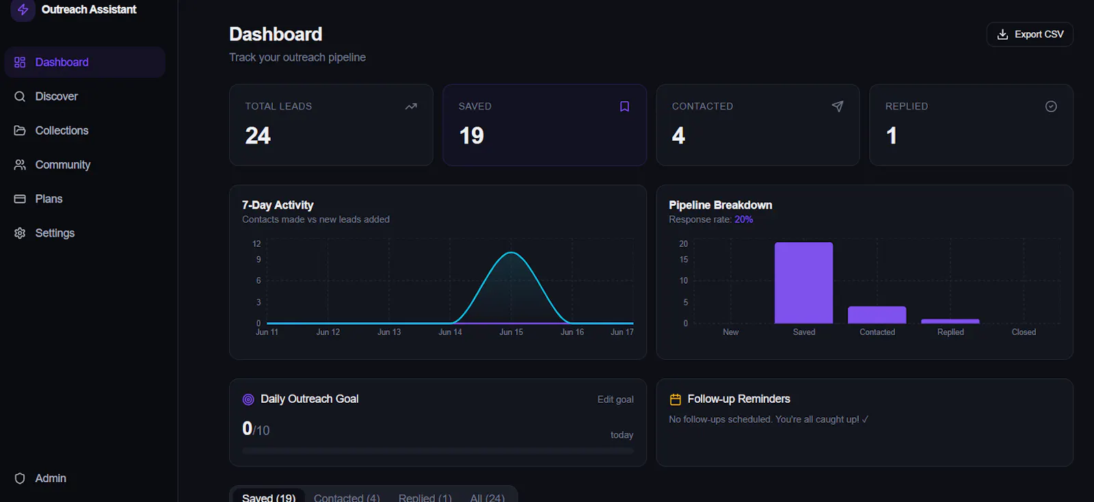This screenshot has width=1094, height=502.
Task: Click the 0/10 goal counter
Action: click(x=256, y=429)
